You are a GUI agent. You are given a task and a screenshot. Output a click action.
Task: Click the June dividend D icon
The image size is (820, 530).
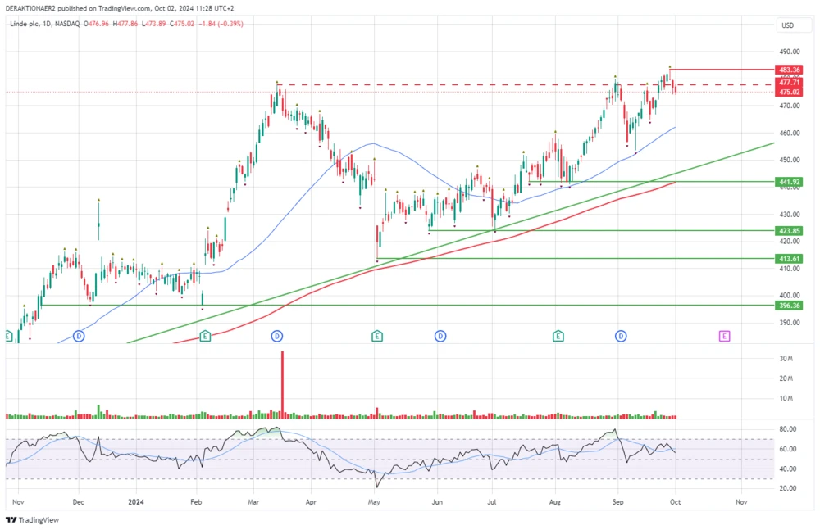pyautogui.click(x=441, y=336)
